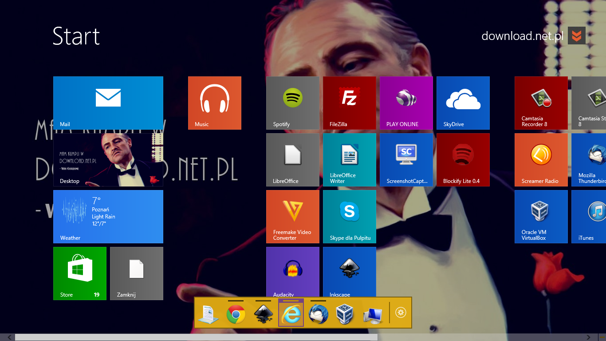Open the Music tile
The image size is (606, 341).
click(x=215, y=103)
